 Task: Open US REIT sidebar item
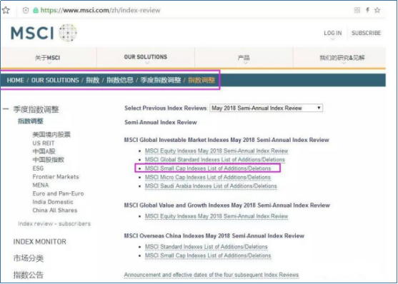pyautogui.click(x=44, y=143)
